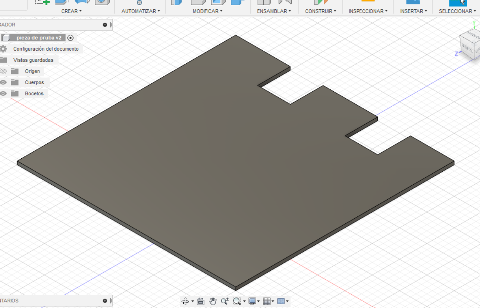Click the component cube icon beside pieza de pruba
The height and width of the screenshot is (308, 480).
pos(6,38)
